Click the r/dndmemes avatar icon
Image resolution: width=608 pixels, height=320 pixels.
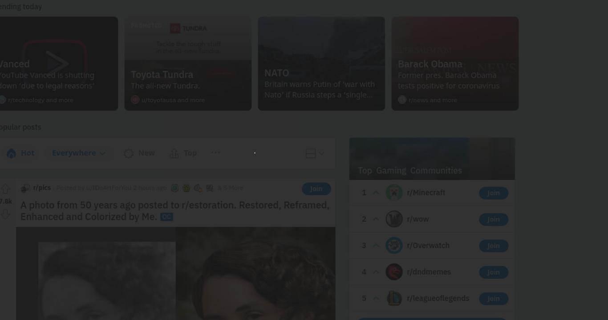[x=394, y=272]
